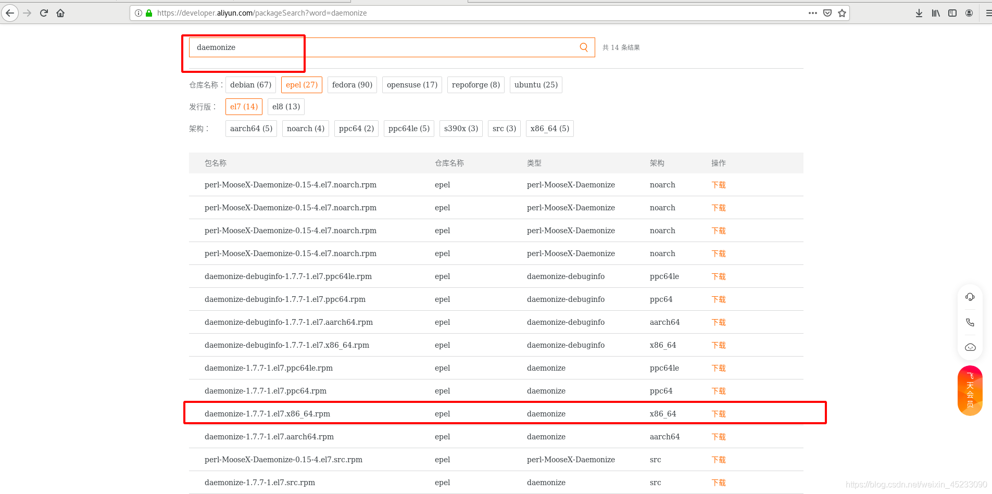The height and width of the screenshot is (494, 992).
Task: Open the page actions three-dot menu
Action: pos(813,13)
